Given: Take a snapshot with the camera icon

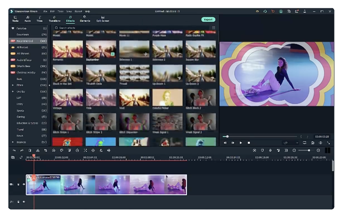Looking at the screenshot, I should coord(313,143).
